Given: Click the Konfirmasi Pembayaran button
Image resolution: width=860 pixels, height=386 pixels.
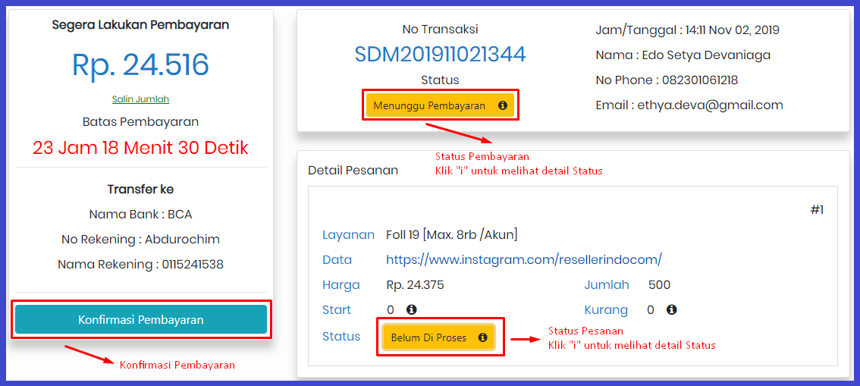Looking at the screenshot, I should (x=141, y=320).
